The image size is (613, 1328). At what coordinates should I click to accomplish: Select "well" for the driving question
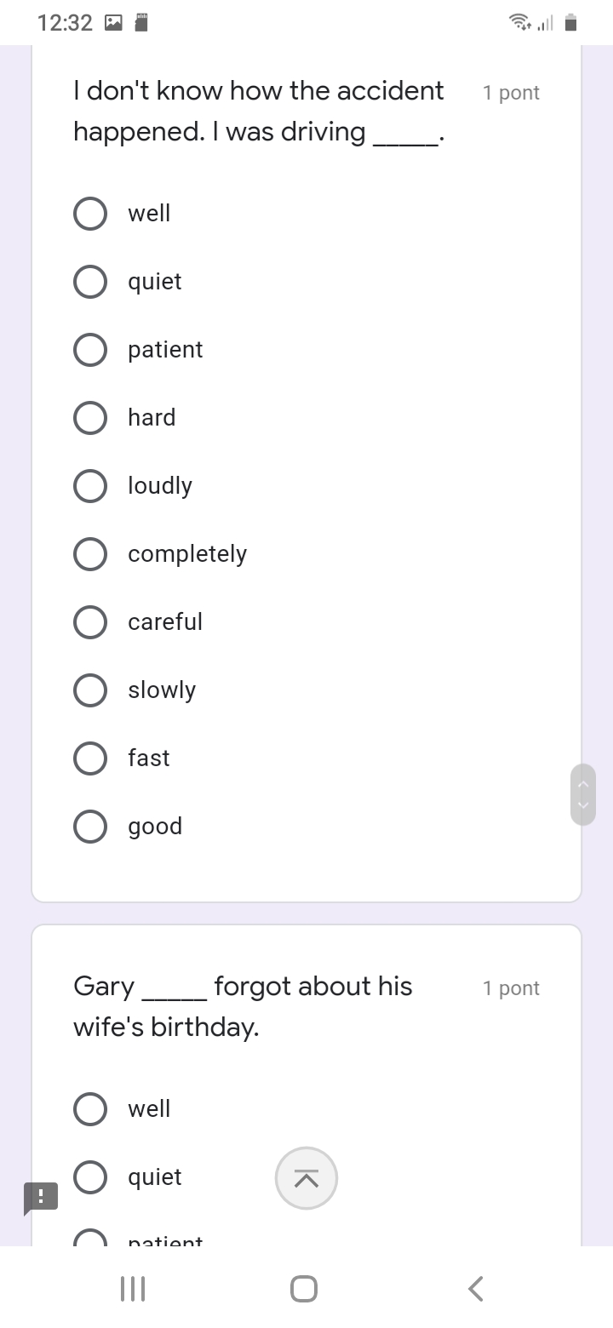coord(90,214)
